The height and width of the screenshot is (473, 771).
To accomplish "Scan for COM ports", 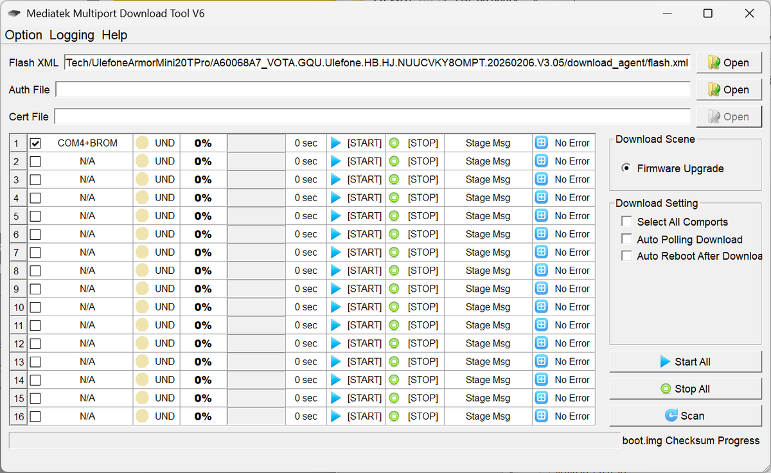I will tap(686, 416).
